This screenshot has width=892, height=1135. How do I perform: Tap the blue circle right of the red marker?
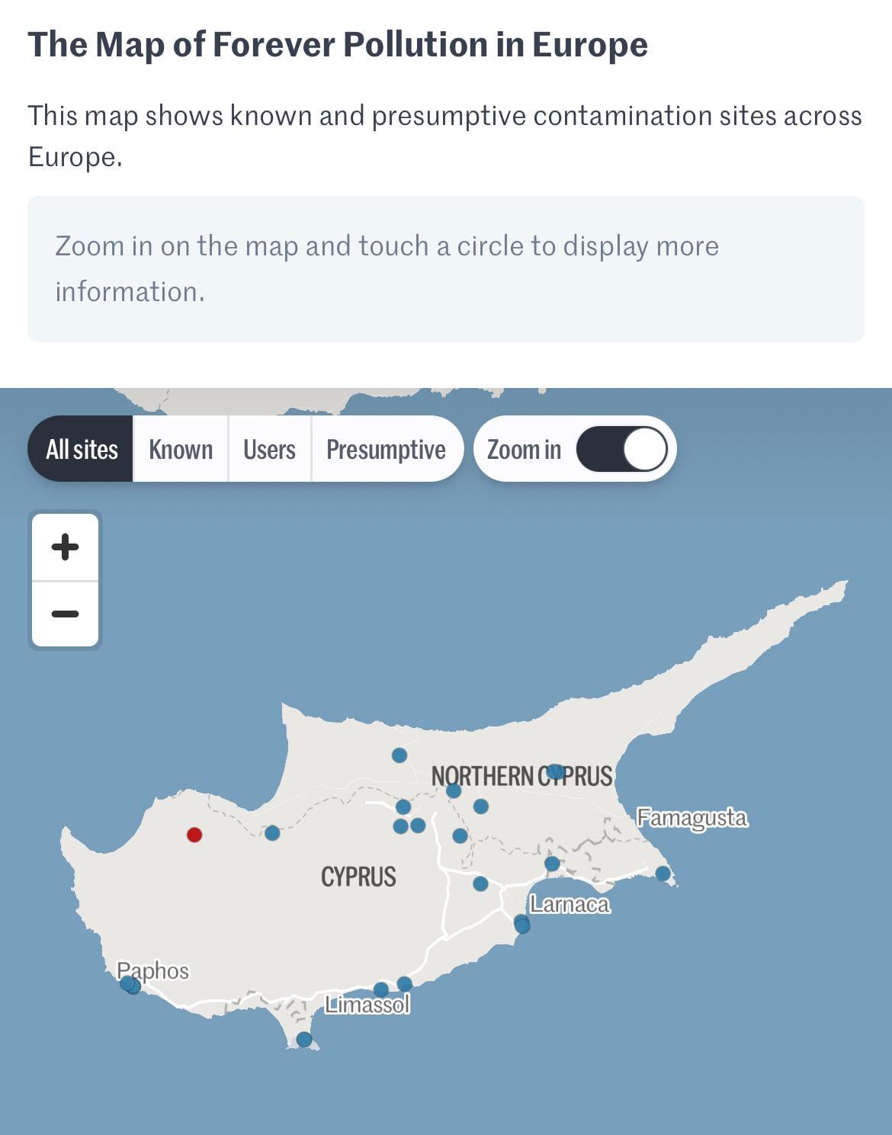coord(272,832)
